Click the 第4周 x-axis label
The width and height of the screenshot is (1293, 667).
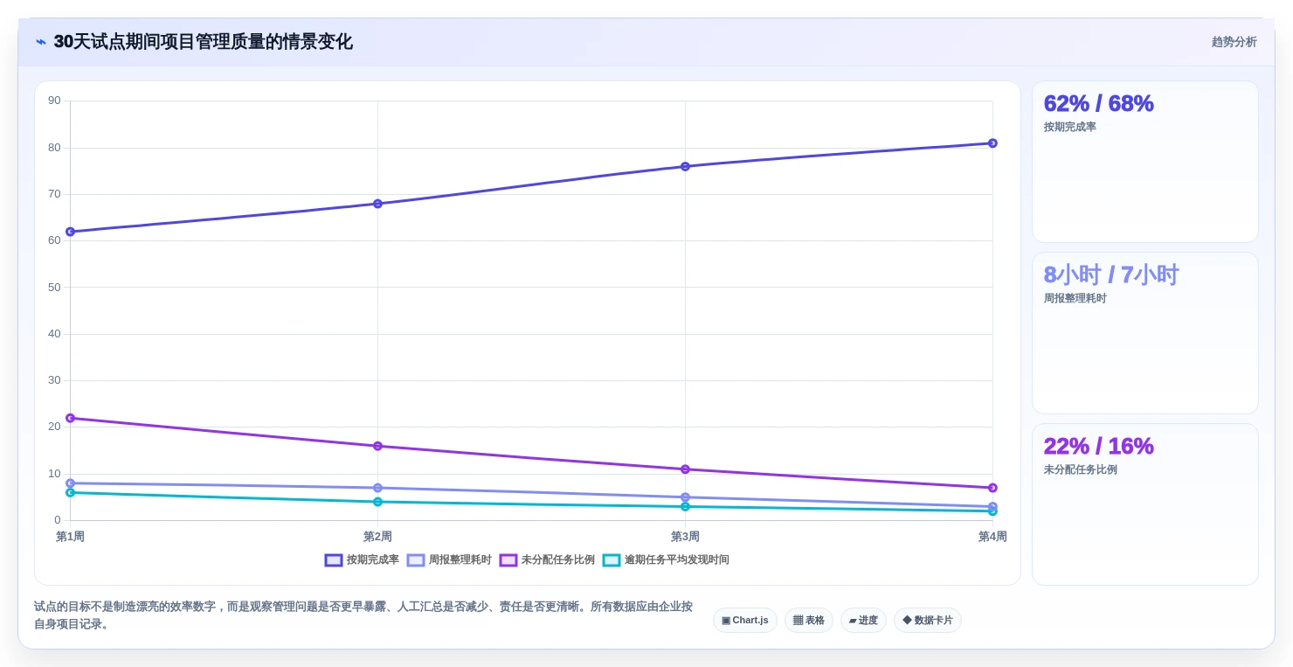(x=992, y=537)
